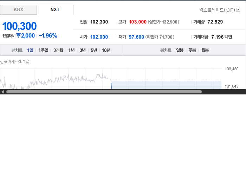Click the 전일 value 102,300
This screenshot has width=246, height=172.
point(99,22)
